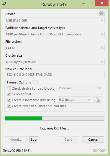This screenshot has height=156, width=110.
Task: Disable Create extended label and icon files
Action: pyautogui.click(x=9, y=106)
